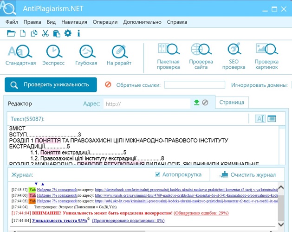Select the Глубокая check mode
This screenshot has height=232, width=292.
pos(86,55)
